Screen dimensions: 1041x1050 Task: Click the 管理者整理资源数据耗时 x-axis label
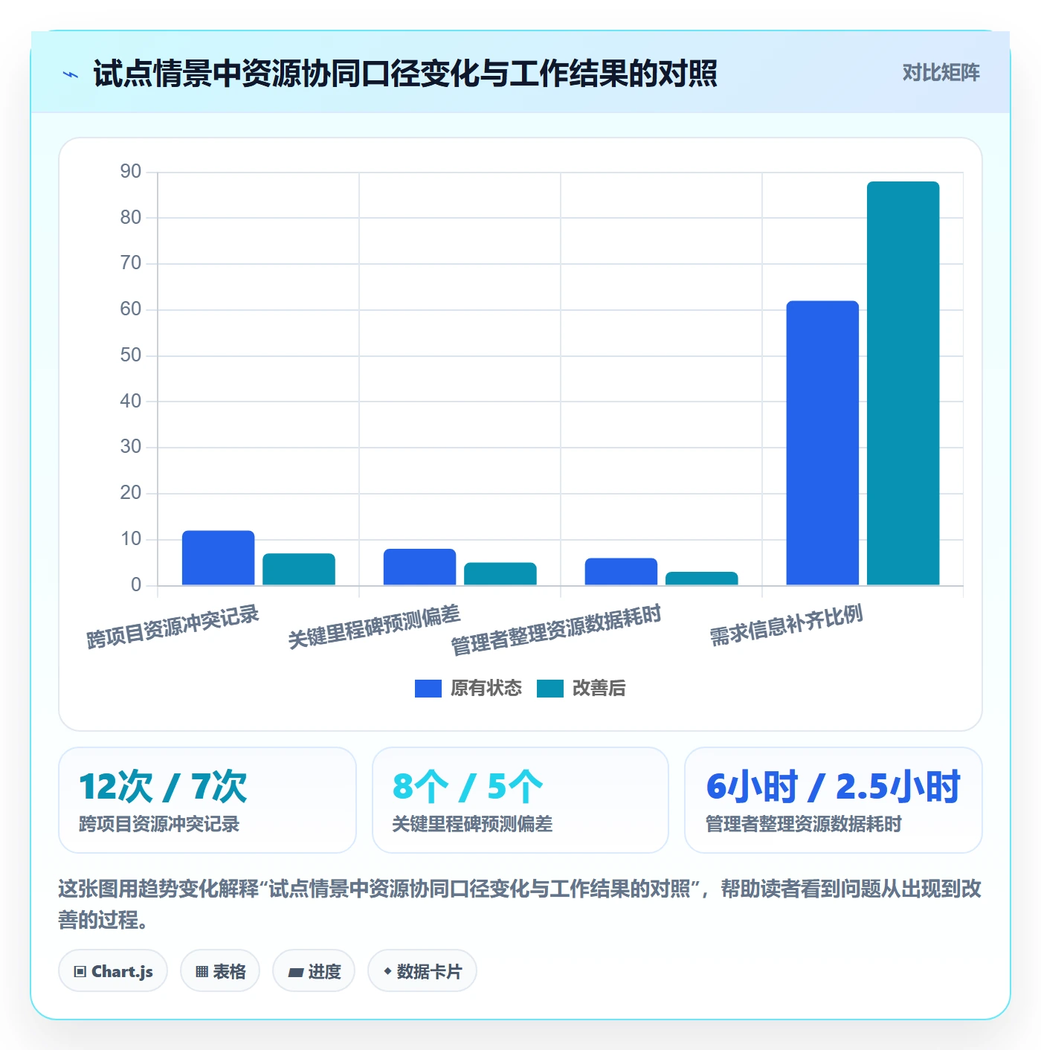pyautogui.click(x=556, y=630)
